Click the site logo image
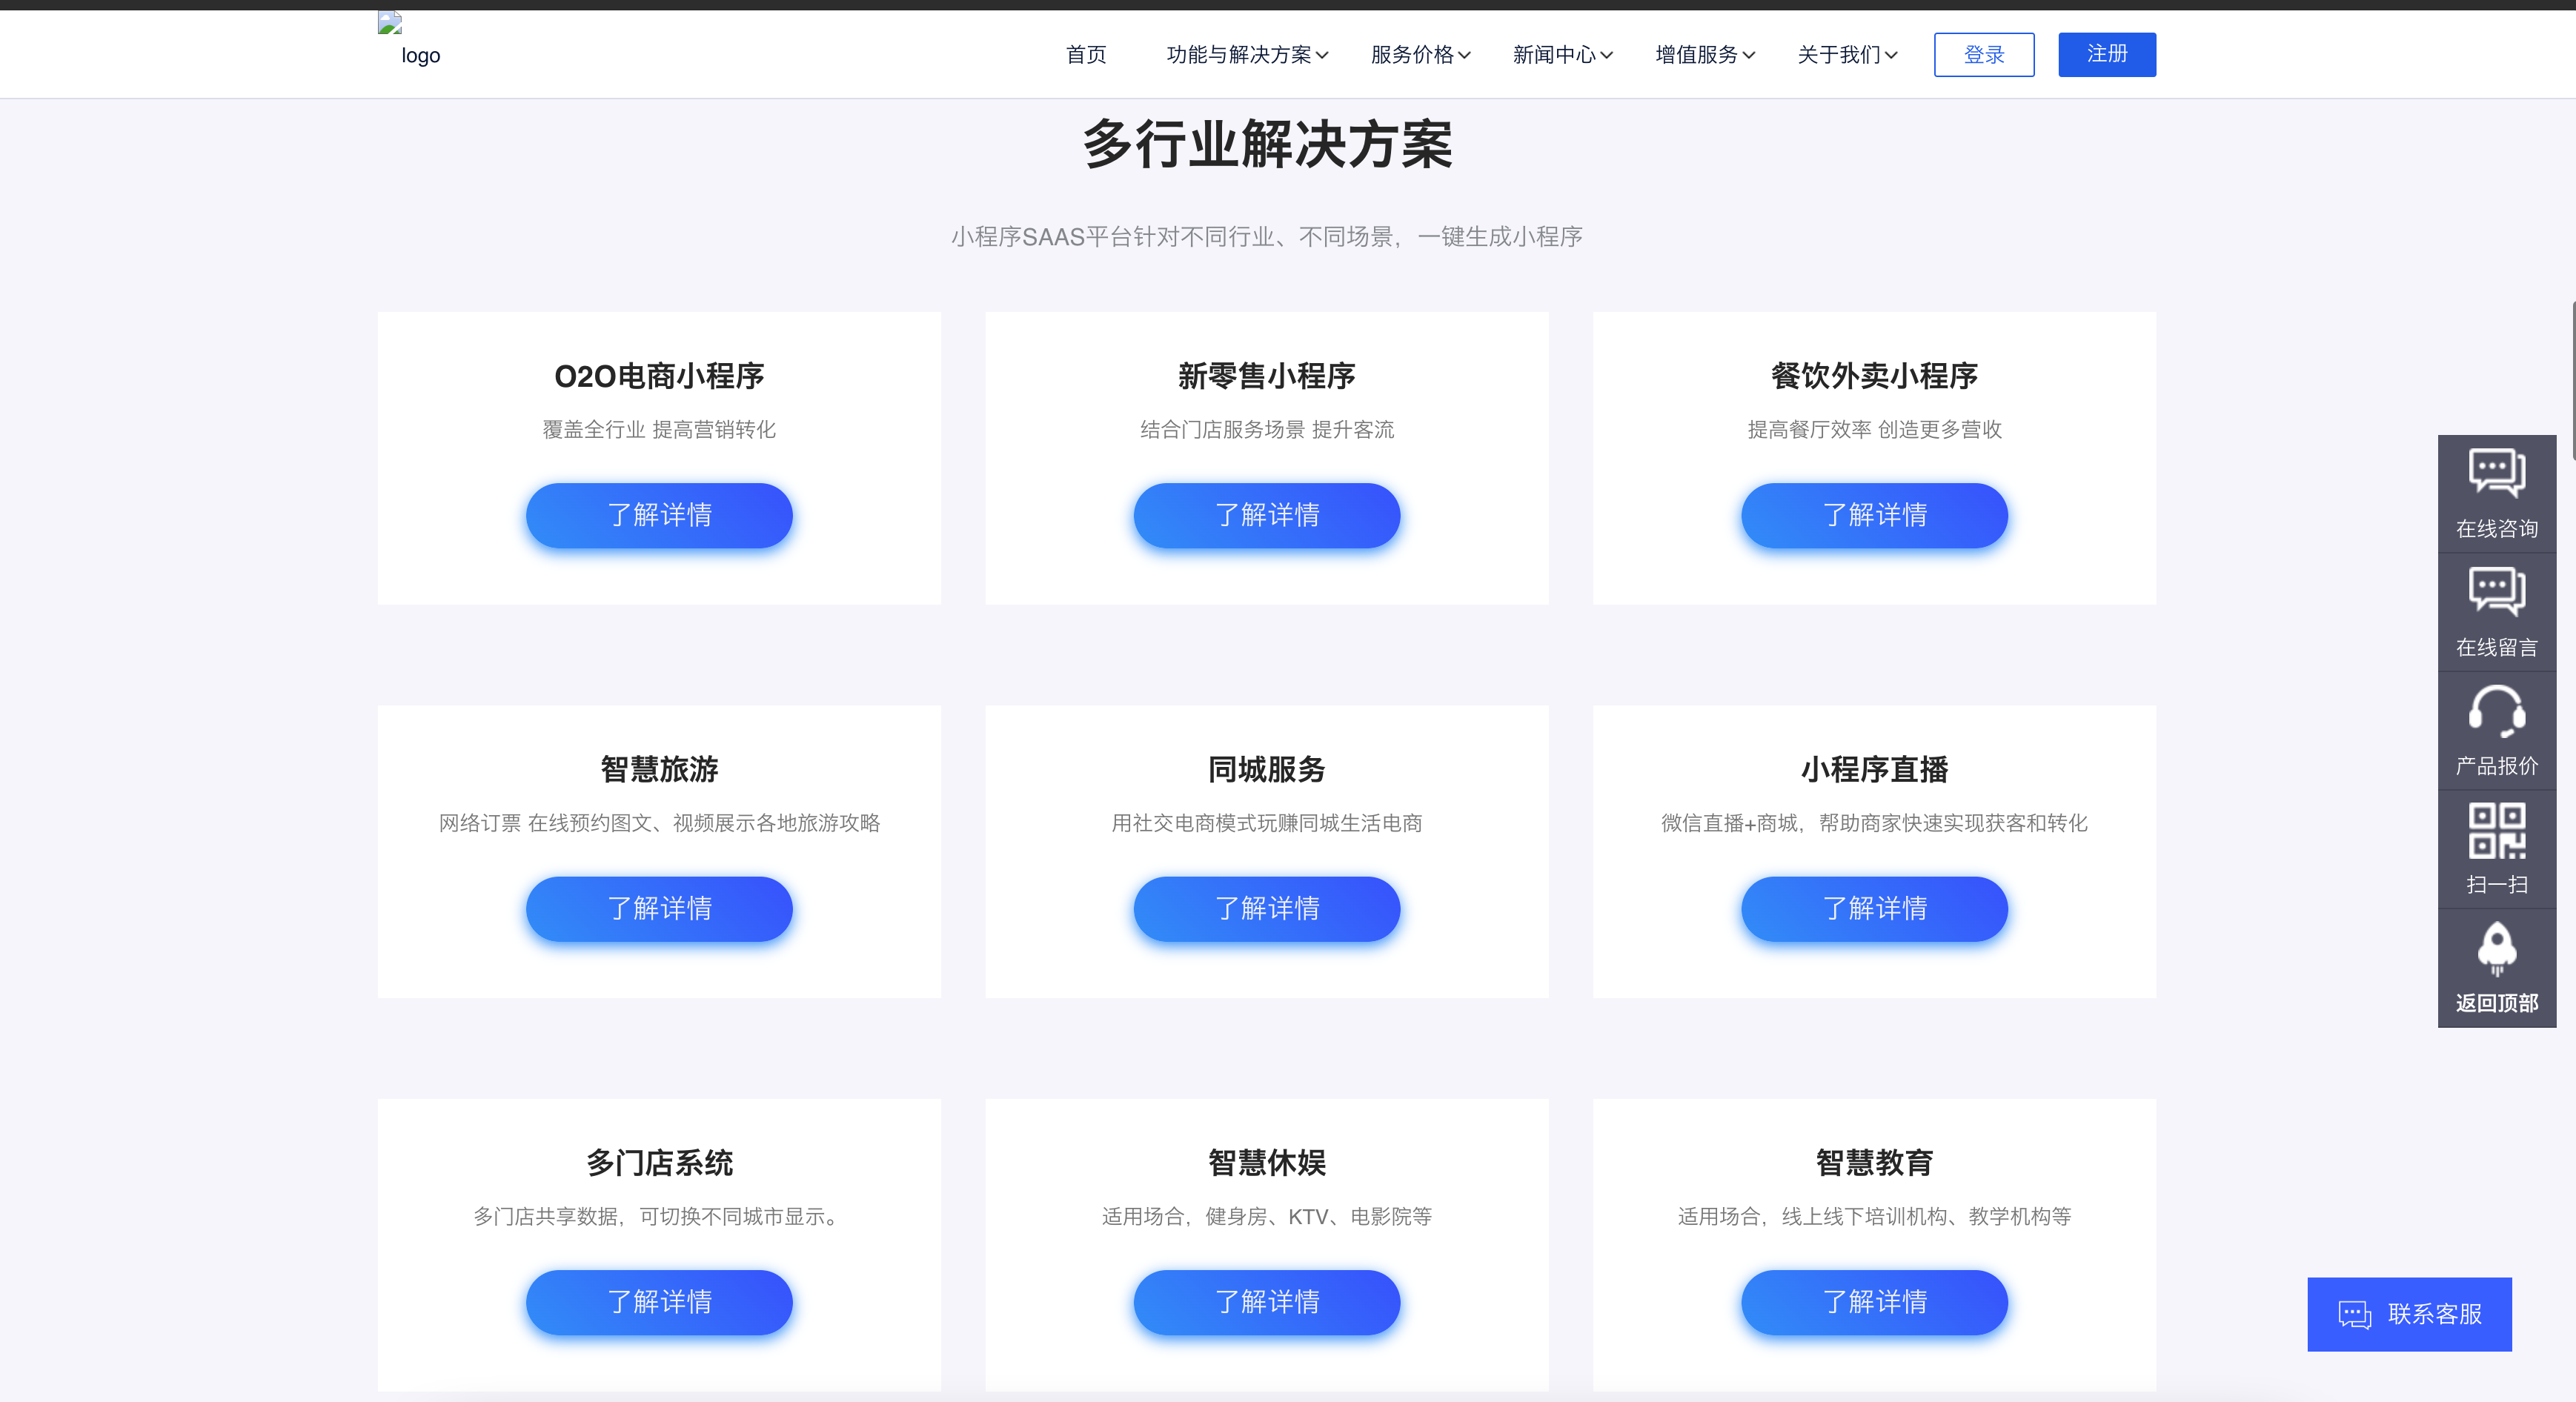 [x=410, y=40]
